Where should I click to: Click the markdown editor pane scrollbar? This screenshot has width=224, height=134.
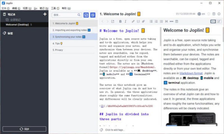[x=160, y=37]
